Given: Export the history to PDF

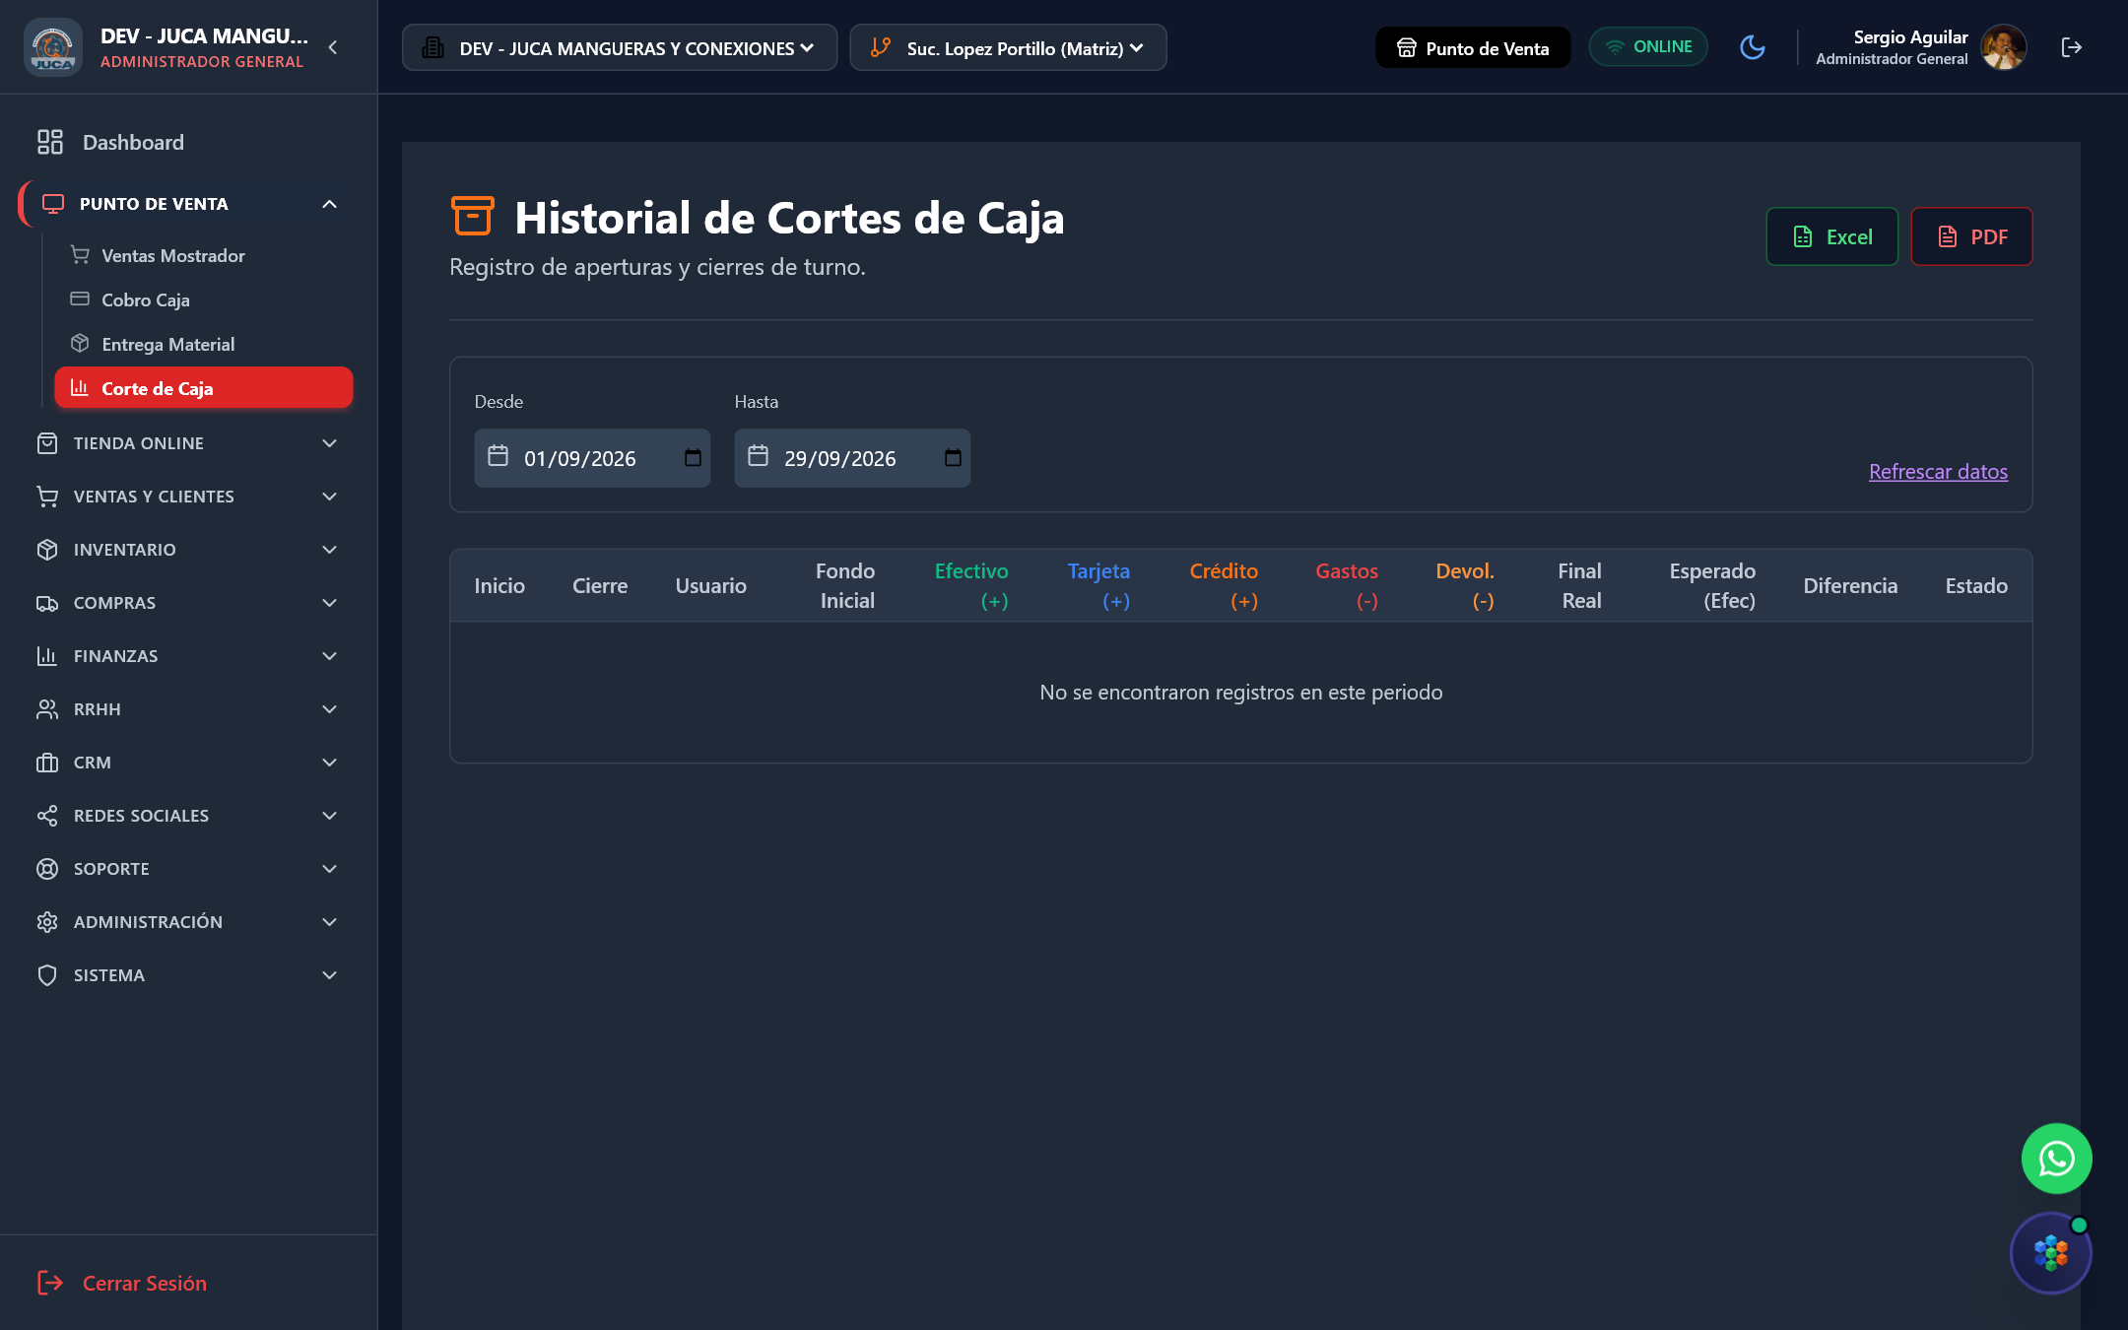Looking at the screenshot, I should point(1971,236).
